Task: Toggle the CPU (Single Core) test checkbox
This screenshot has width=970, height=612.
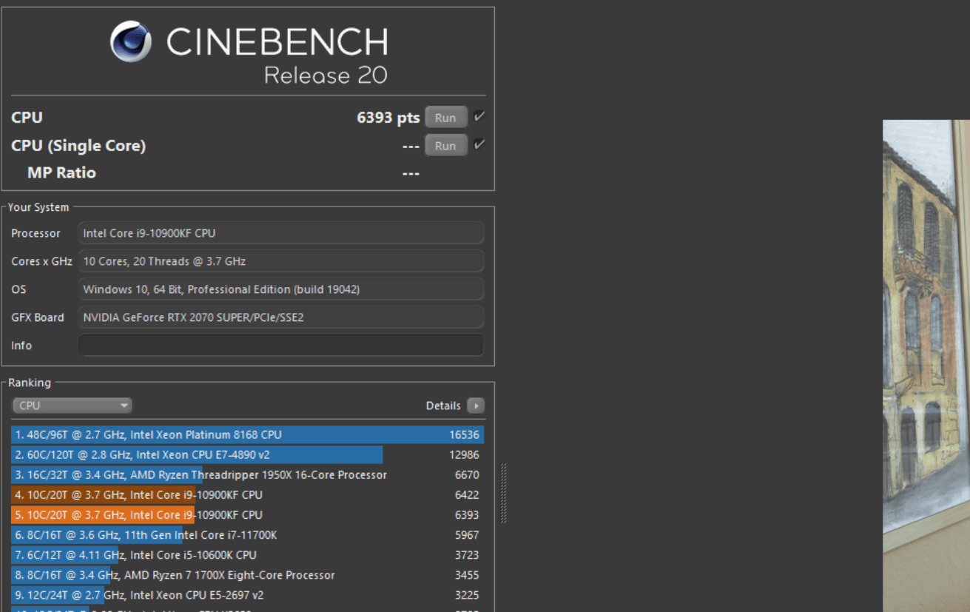Action: pos(479,145)
